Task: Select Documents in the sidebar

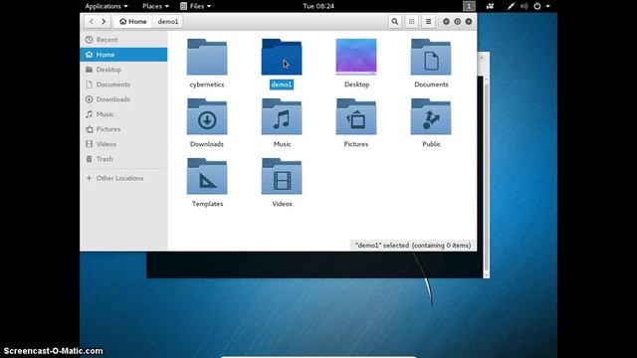Action: [123, 85]
